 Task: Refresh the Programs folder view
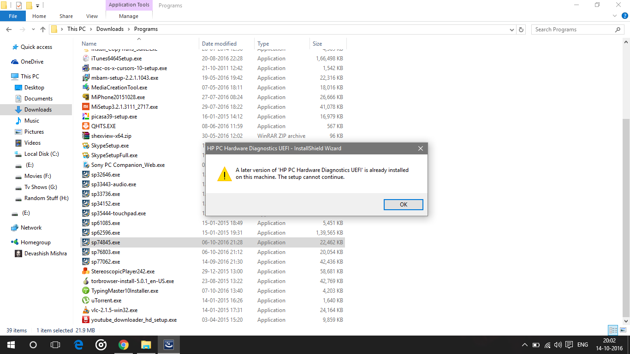(x=522, y=29)
